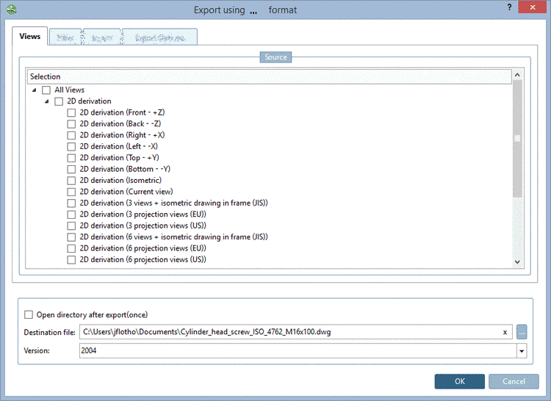Open help with the question mark button
Image resolution: width=551 pixels, height=401 pixels.
coord(509,7)
